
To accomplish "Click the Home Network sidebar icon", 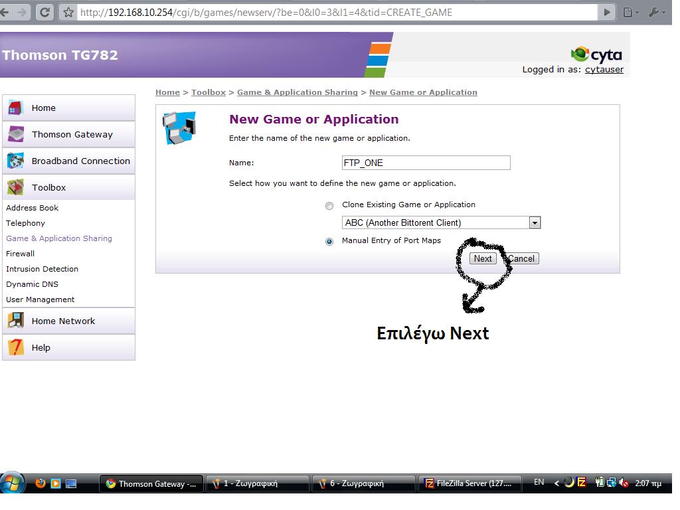I will point(16,321).
